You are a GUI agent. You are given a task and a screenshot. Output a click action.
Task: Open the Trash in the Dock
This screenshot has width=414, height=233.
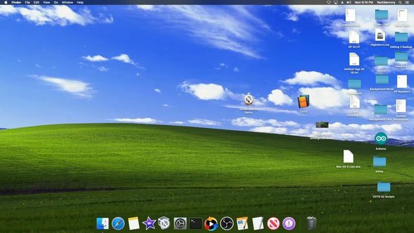pyautogui.click(x=312, y=223)
